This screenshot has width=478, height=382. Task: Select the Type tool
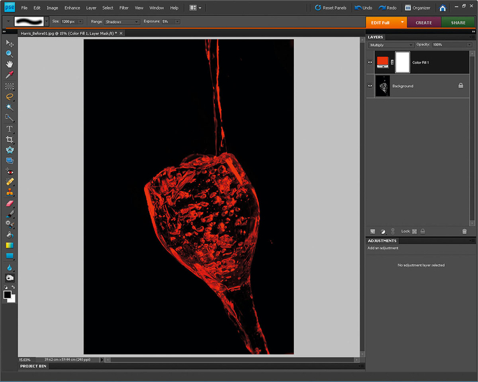[10, 129]
